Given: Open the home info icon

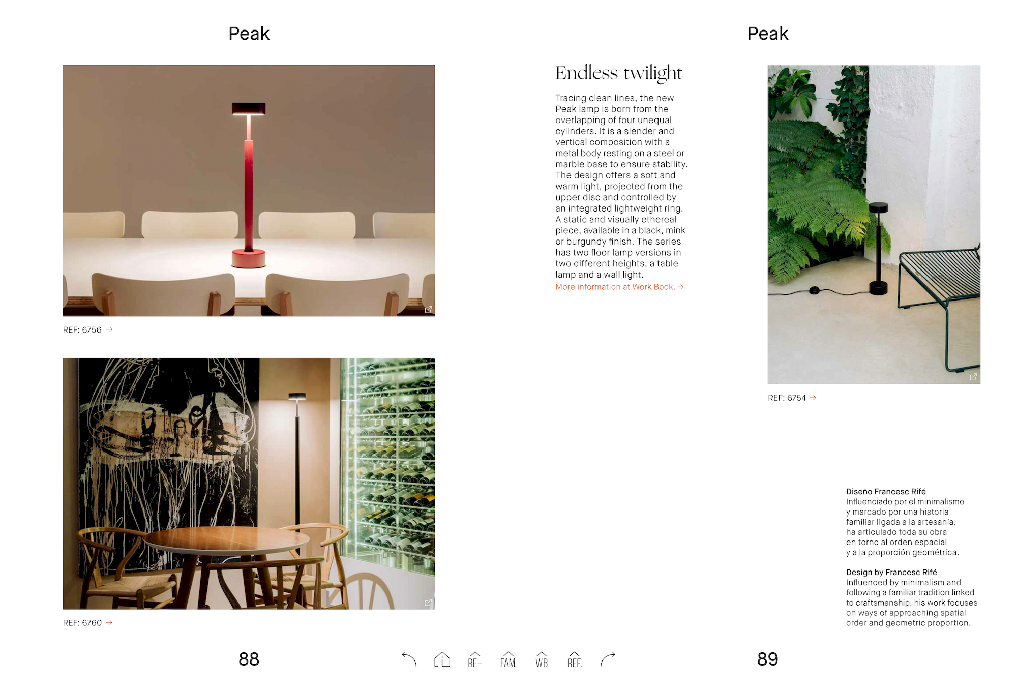Looking at the screenshot, I should [442, 659].
